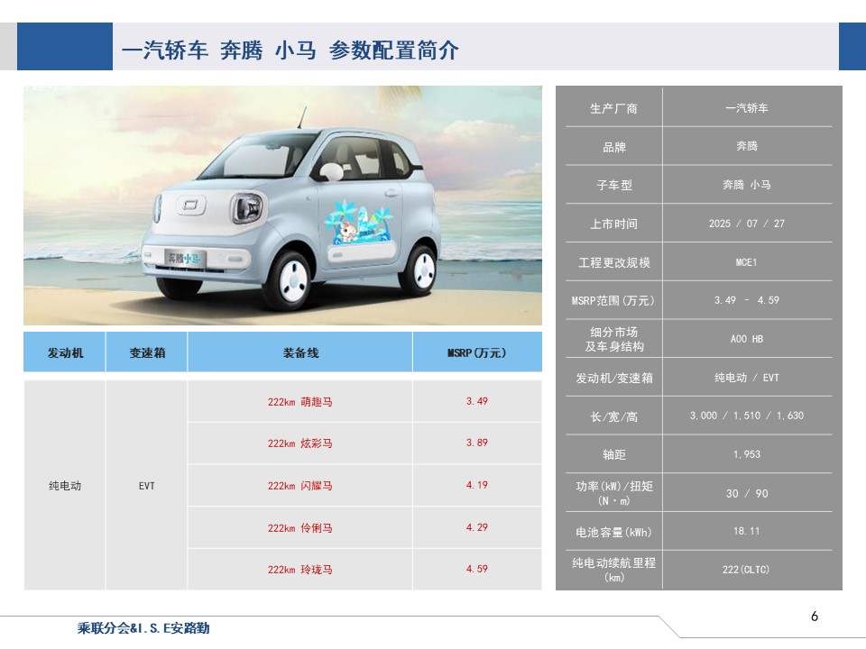The width and height of the screenshot is (866, 649).
Task: Select the '纯电动 / EVT' value
Action: (x=747, y=378)
